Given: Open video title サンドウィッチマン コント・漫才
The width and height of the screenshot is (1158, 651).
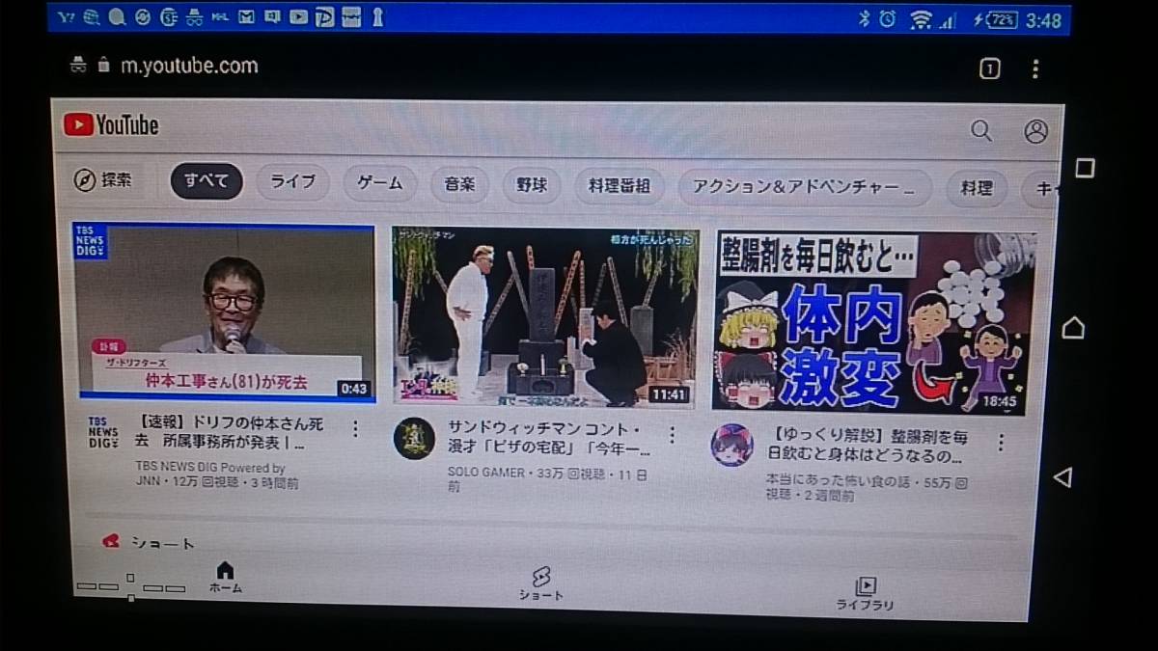Looking at the screenshot, I should [x=549, y=439].
